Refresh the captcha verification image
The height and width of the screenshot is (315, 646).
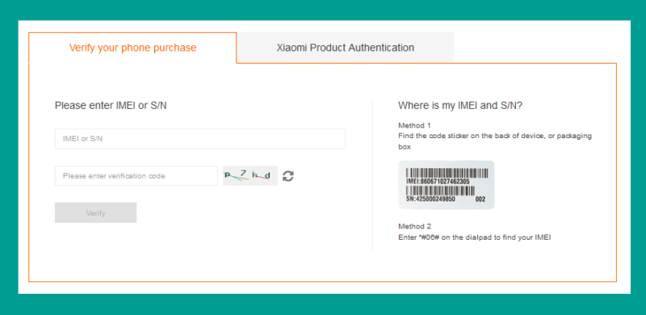tap(288, 176)
